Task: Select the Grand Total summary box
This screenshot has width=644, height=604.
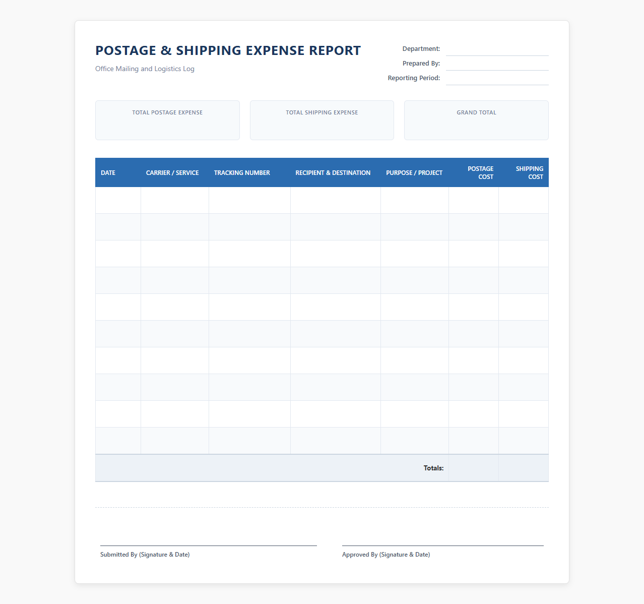Action: pyautogui.click(x=476, y=120)
